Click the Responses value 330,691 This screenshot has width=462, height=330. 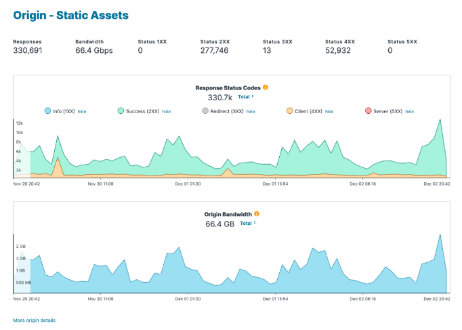(x=28, y=50)
